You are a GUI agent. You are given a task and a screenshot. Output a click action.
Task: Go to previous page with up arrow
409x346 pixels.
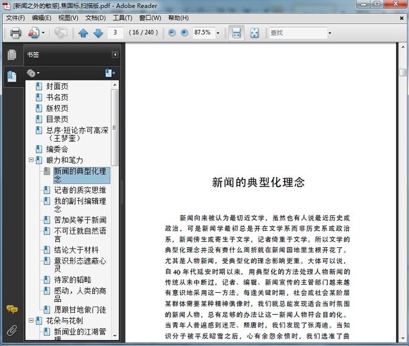point(83,33)
